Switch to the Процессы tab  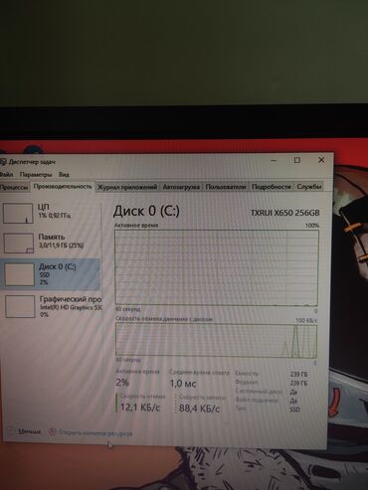(x=14, y=187)
